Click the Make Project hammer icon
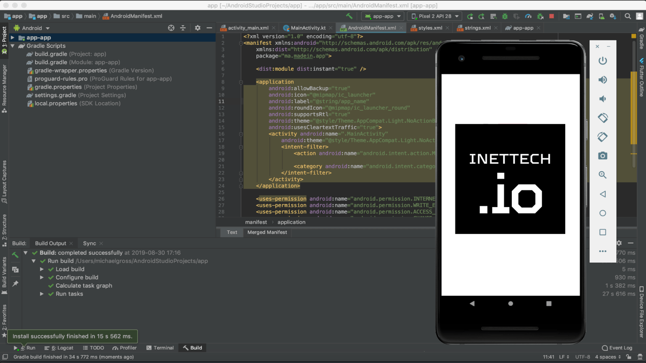This screenshot has height=363, width=646. point(349,16)
